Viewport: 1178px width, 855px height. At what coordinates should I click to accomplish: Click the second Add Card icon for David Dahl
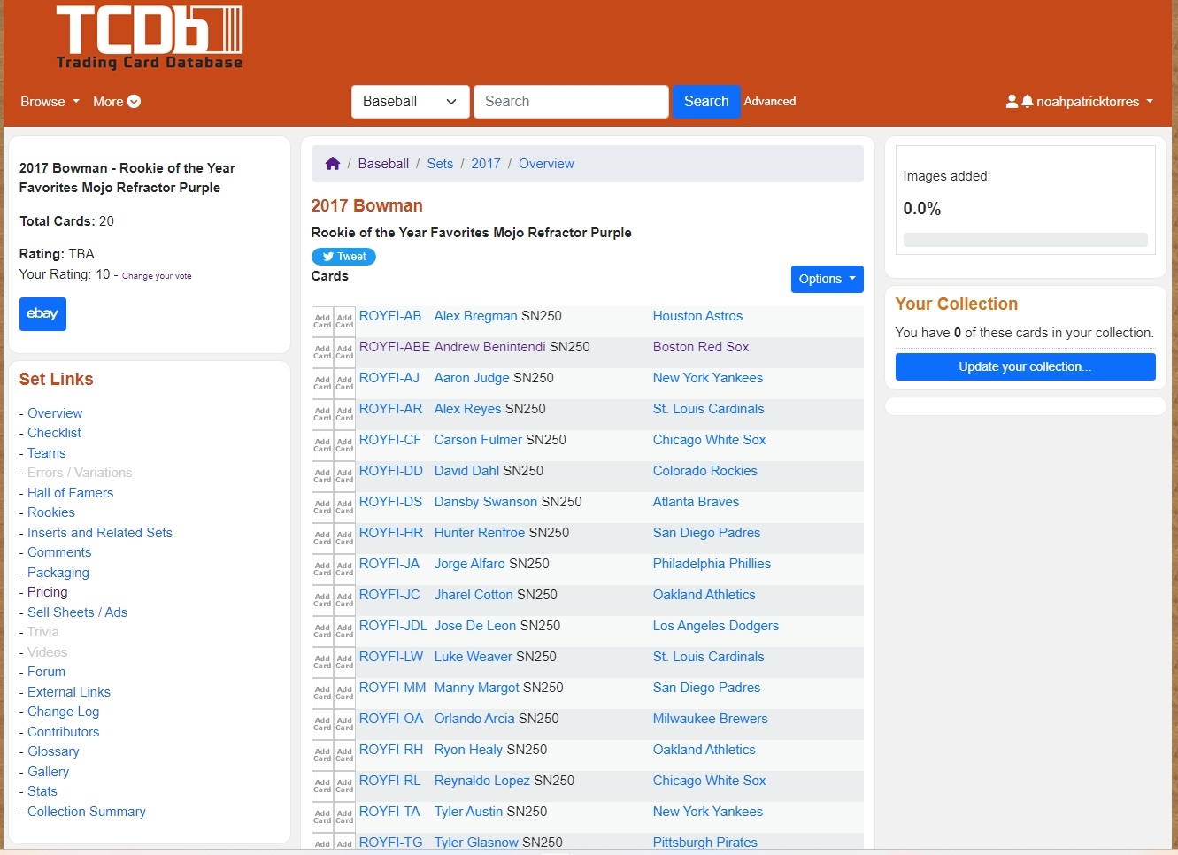tap(344, 476)
